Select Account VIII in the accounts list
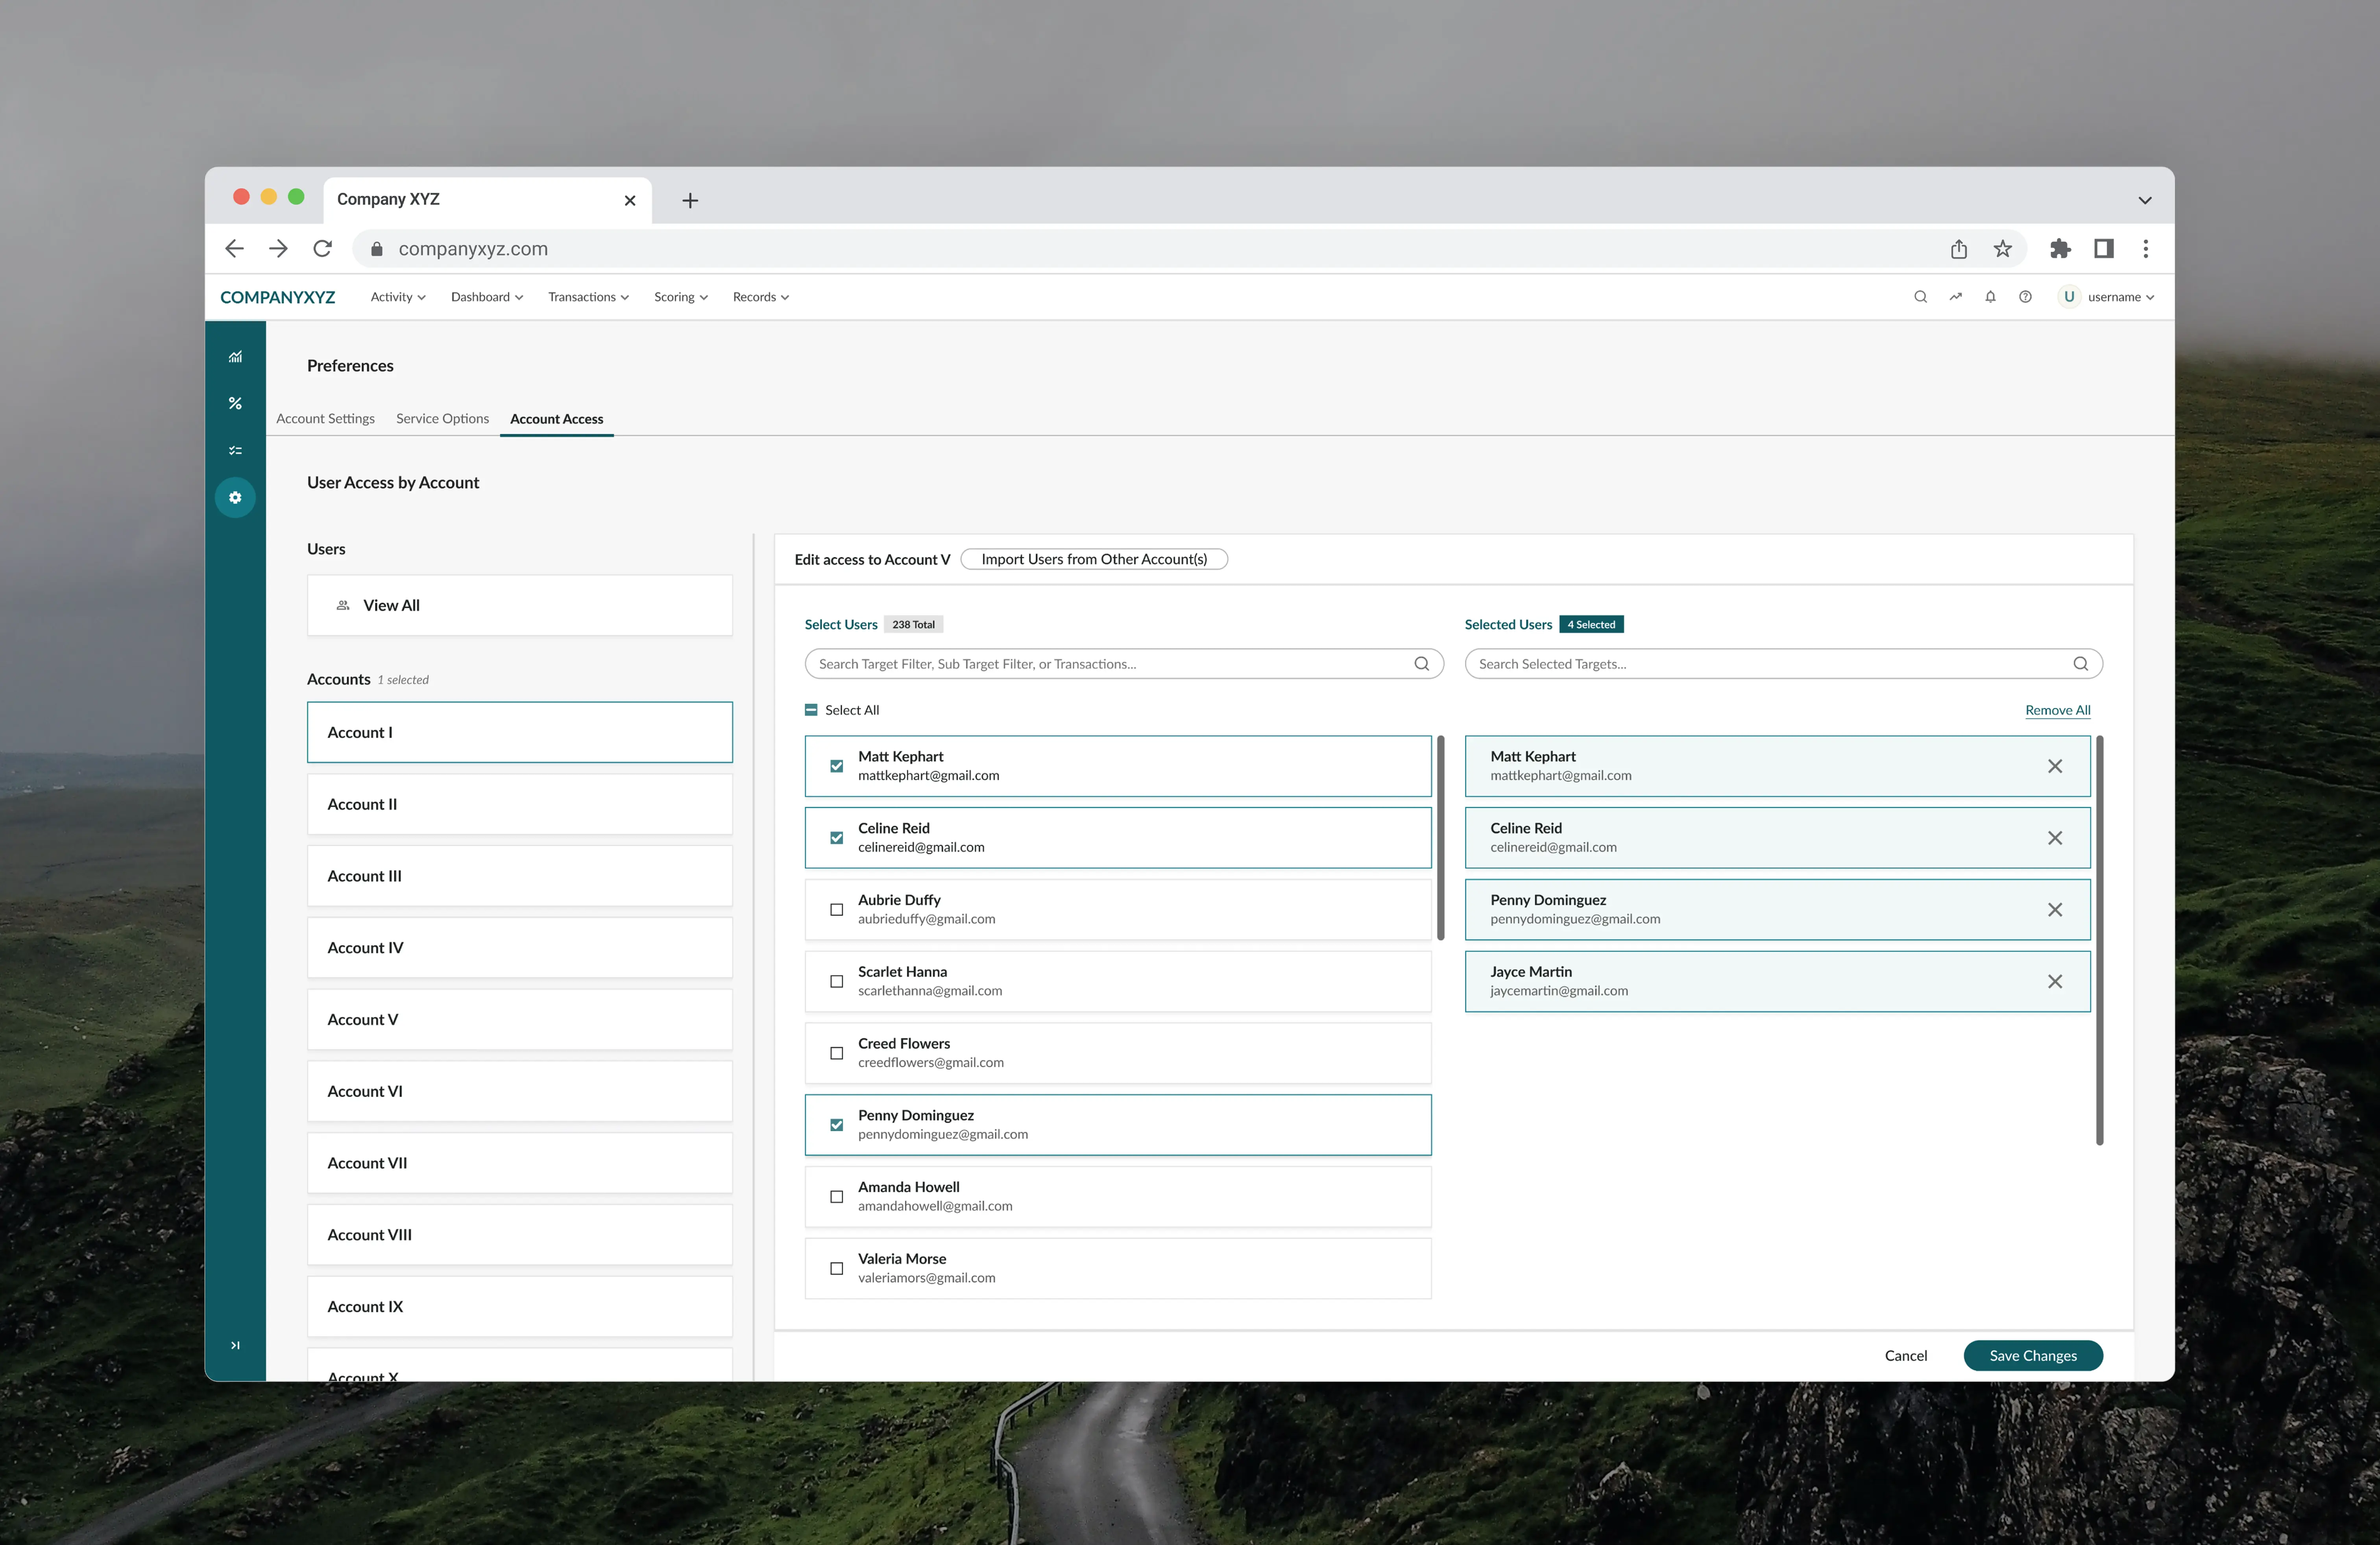This screenshot has width=2380, height=1545. point(519,1235)
